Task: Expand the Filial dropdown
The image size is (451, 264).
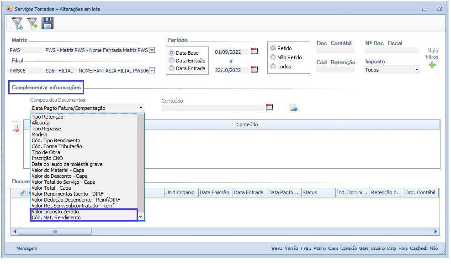Action: [x=152, y=71]
